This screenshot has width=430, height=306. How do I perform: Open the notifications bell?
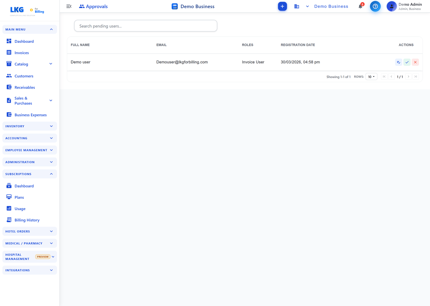click(360, 6)
